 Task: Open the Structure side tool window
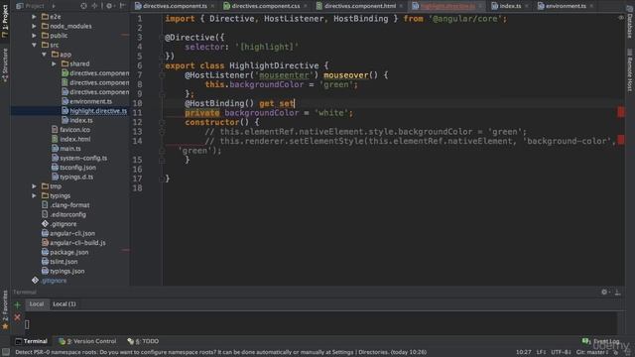pyautogui.click(x=5, y=64)
